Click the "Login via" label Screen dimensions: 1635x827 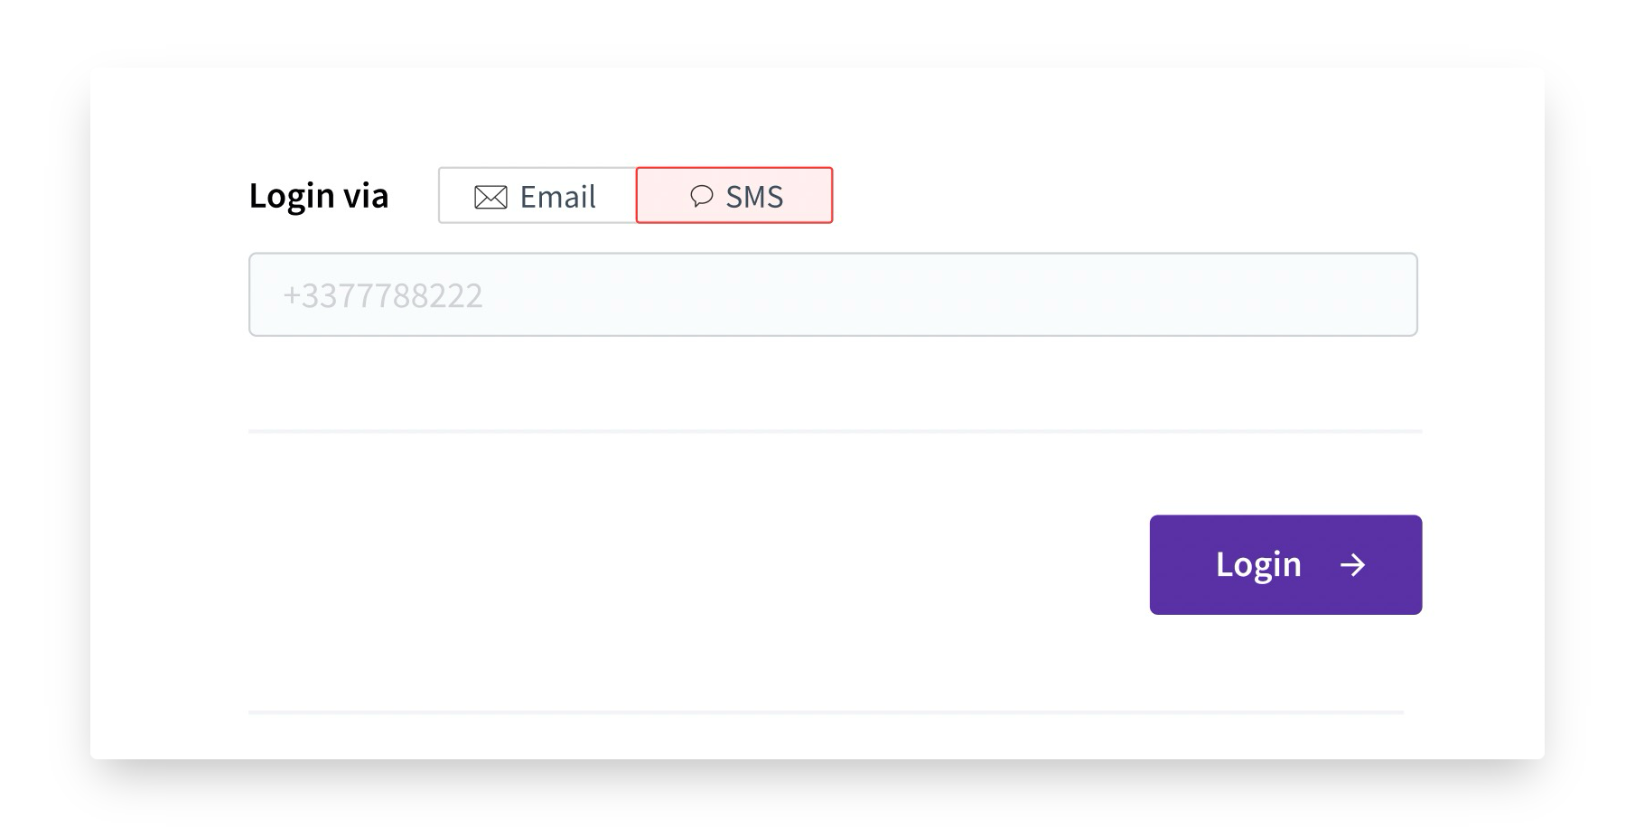tap(318, 196)
